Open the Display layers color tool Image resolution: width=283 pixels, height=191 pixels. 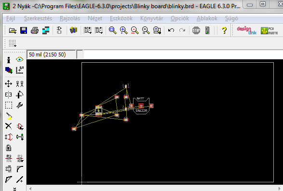(x=9, y=70)
